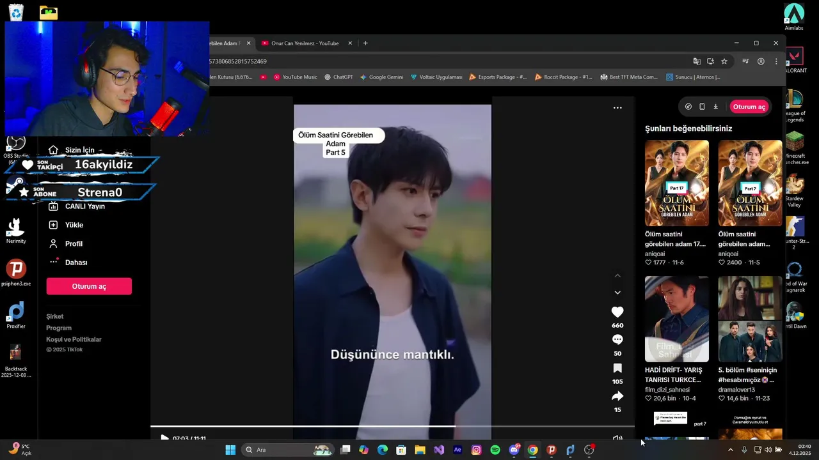Open Microsoft Edge from the taskbar
The width and height of the screenshot is (819, 460).
point(383,450)
